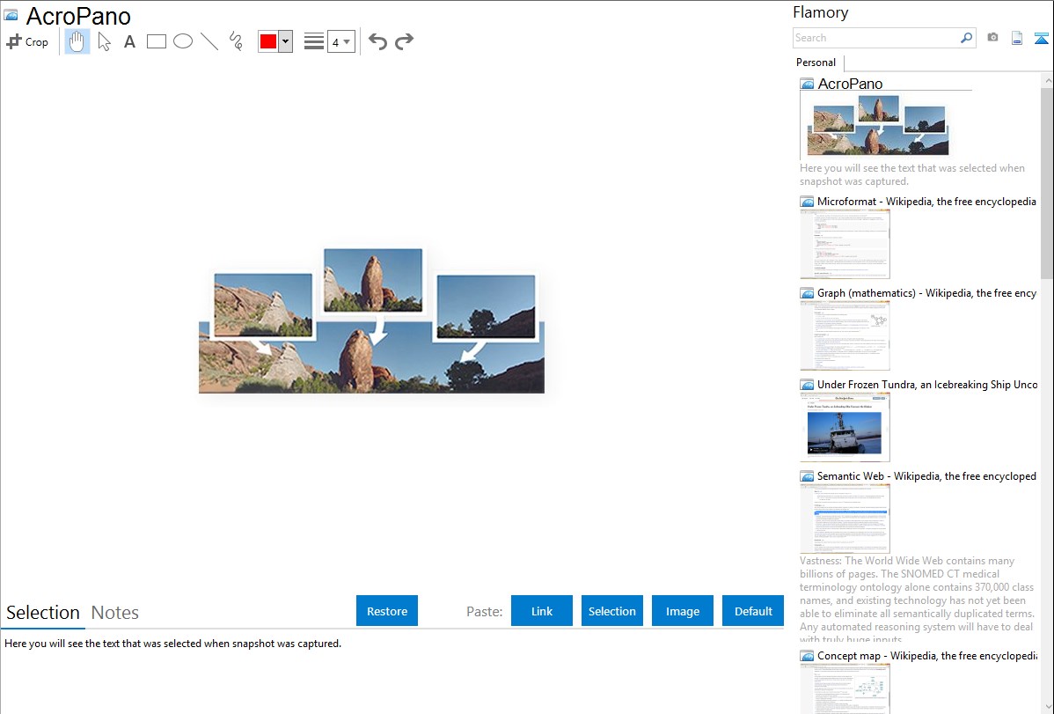Open the Personal tab
This screenshot has height=714, width=1054.
click(x=816, y=63)
